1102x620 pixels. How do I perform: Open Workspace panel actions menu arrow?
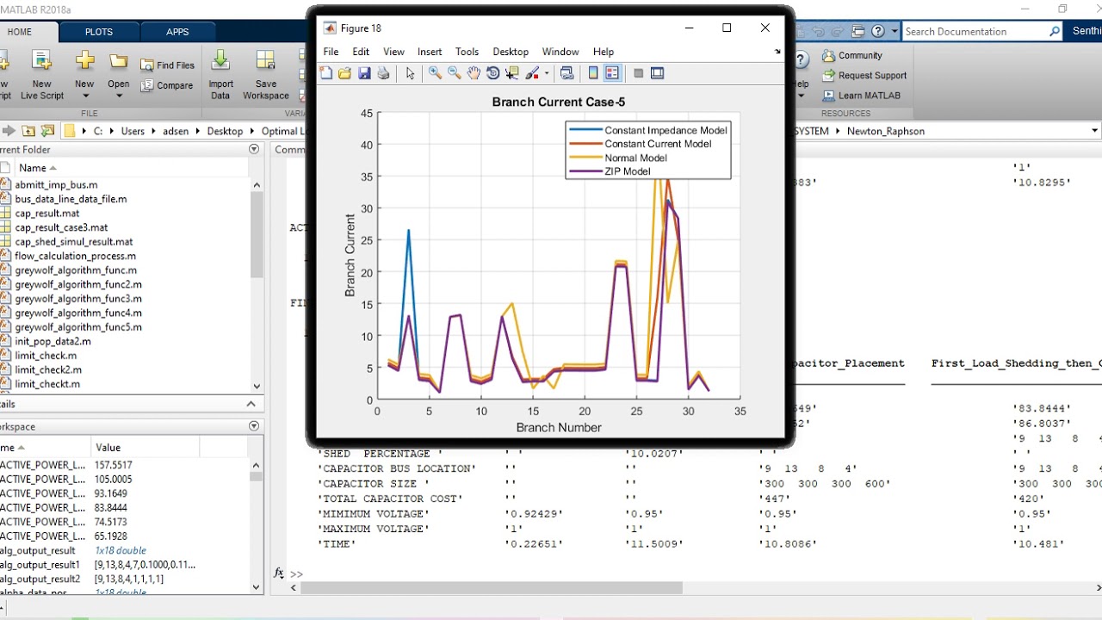tap(254, 426)
